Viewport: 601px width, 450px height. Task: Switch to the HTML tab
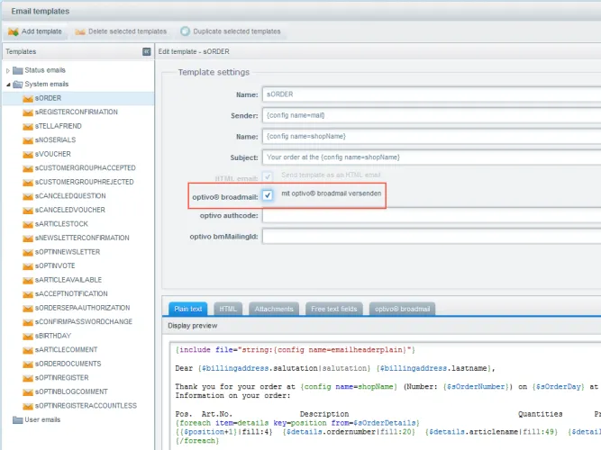[x=228, y=309]
